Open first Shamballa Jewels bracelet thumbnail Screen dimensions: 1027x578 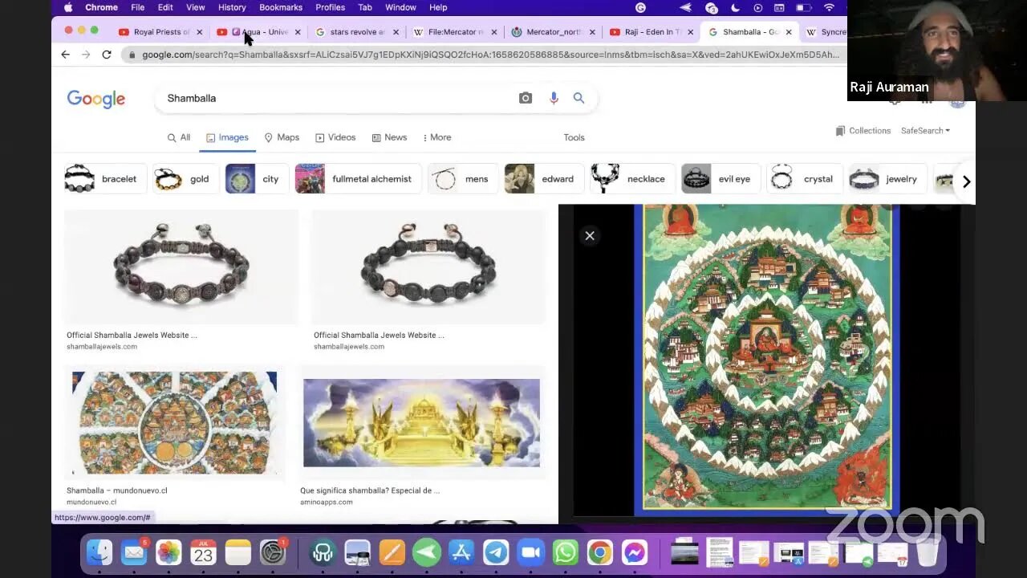coord(181,267)
